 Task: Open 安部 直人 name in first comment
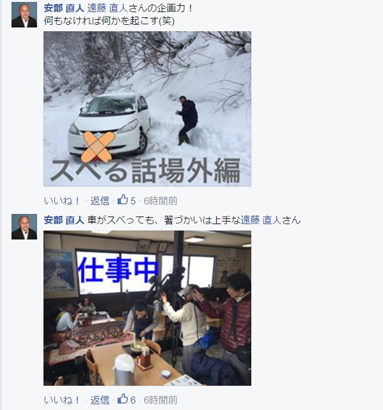click(64, 8)
